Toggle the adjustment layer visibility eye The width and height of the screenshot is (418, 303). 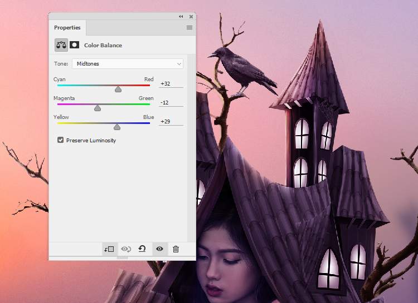160,249
